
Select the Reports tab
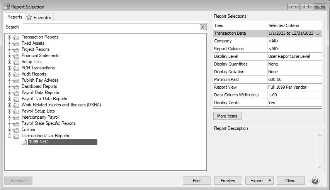pos(15,17)
